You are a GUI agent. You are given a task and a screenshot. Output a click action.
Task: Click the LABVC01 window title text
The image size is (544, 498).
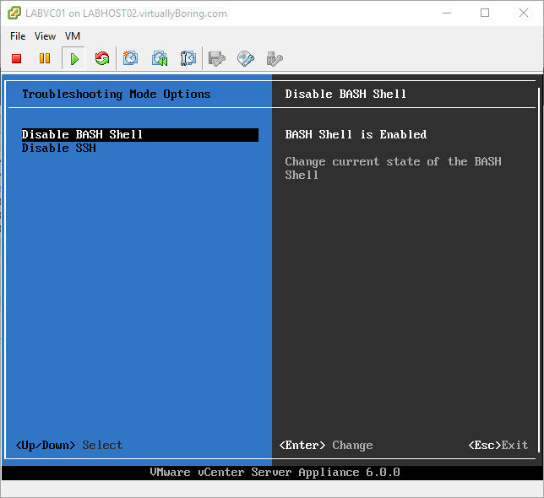tap(127, 14)
